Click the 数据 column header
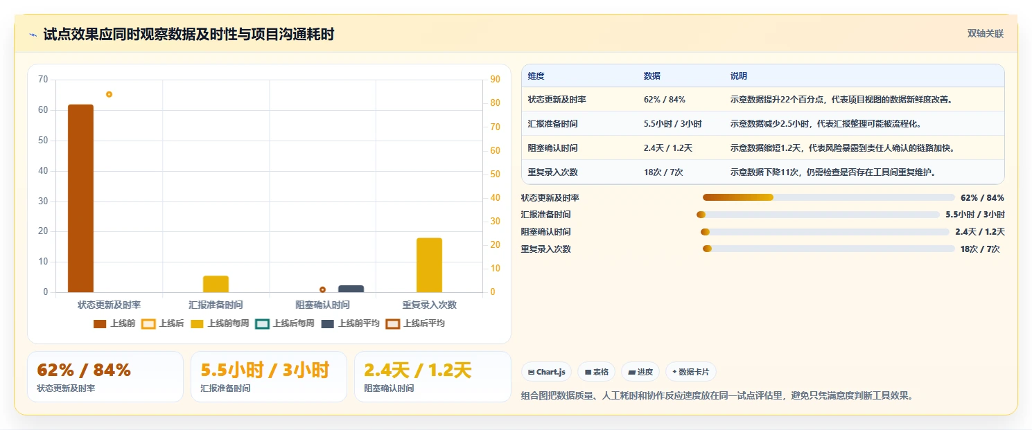Screen dimensions: 1032x430 click(652, 75)
